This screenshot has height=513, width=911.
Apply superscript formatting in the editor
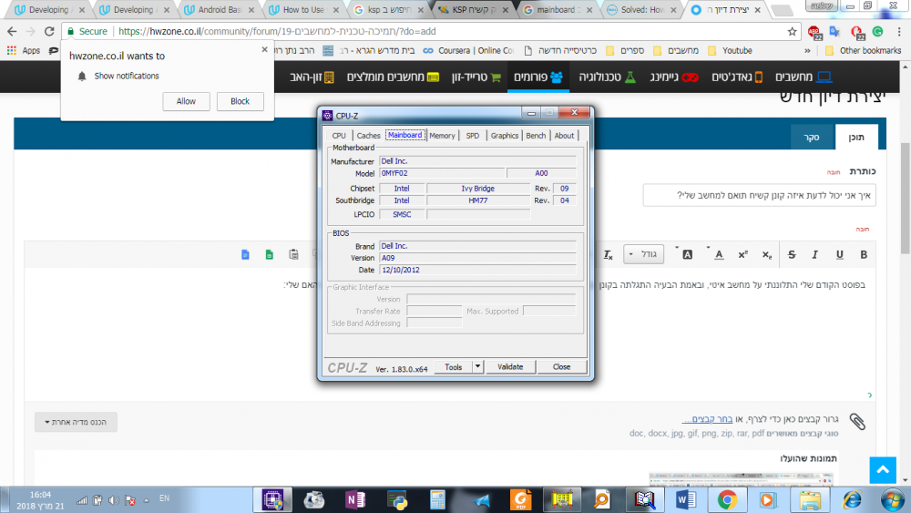742,254
